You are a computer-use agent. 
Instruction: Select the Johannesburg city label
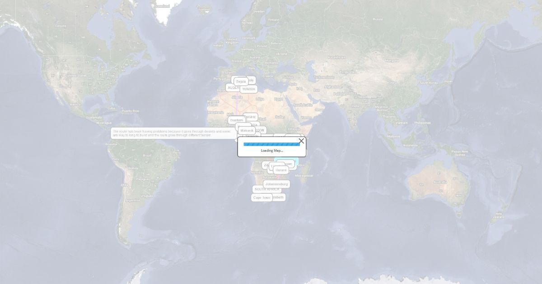click(276, 184)
